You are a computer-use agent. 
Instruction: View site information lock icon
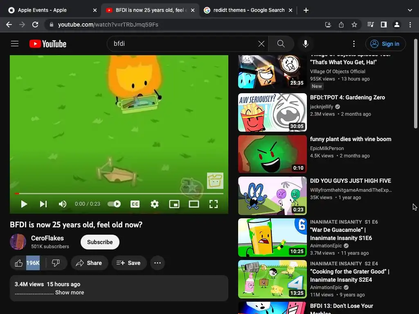[52, 25]
